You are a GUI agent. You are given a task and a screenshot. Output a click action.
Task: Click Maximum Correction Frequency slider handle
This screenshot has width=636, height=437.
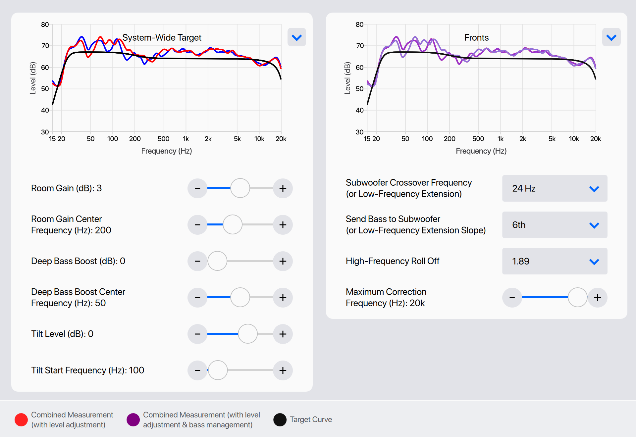pyautogui.click(x=578, y=297)
